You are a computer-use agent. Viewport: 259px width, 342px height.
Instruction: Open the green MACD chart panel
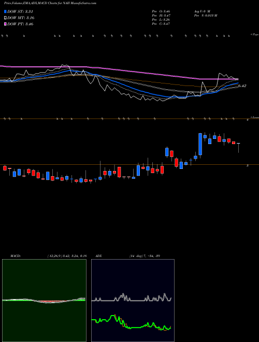pos(44,301)
